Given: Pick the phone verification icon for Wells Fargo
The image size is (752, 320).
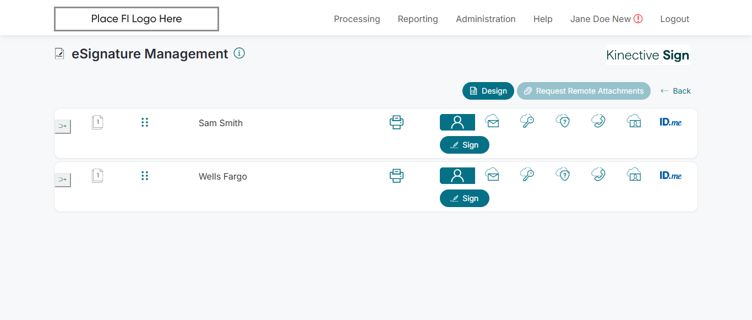Looking at the screenshot, I should pos(598,175).
